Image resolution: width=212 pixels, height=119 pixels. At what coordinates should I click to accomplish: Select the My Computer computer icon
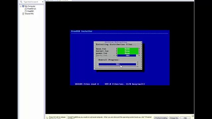pos(23,6)
